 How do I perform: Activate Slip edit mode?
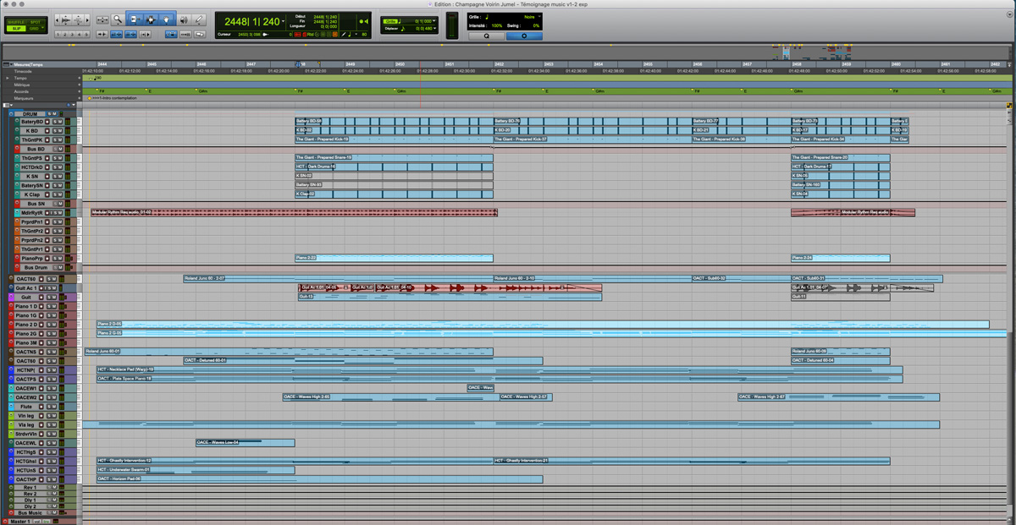coord(16,29)
